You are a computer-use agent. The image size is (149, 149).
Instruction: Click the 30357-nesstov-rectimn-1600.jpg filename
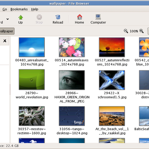32,131
